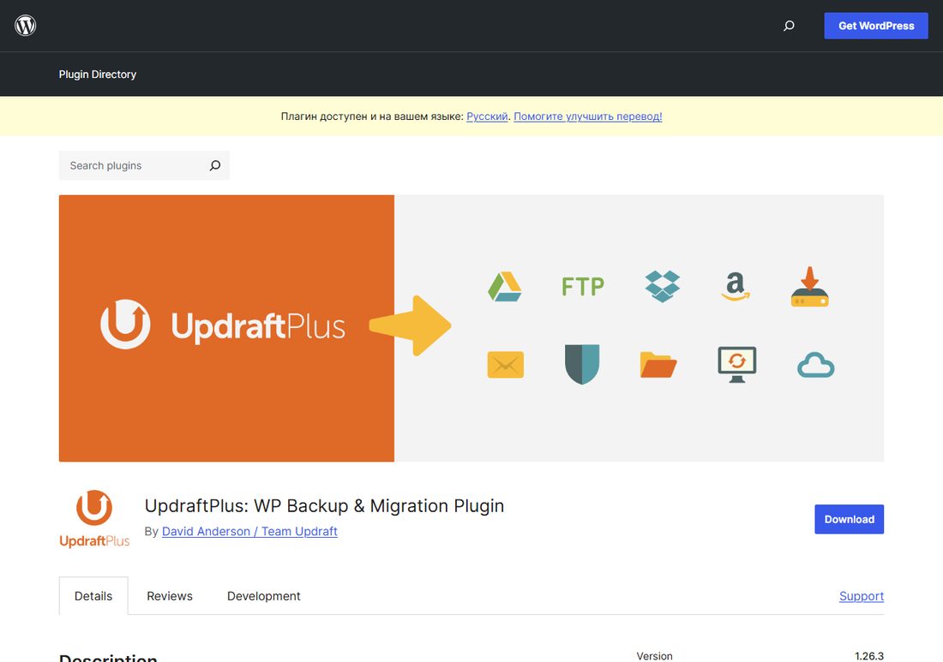This screenshot has width=943, height=662.
Task: Click the monitor sync icon in banner
Action: (x=736, y=364)
